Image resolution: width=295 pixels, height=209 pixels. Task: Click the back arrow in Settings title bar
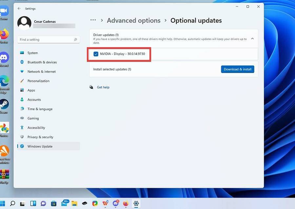pyautogui.click(x=19, y=9)
